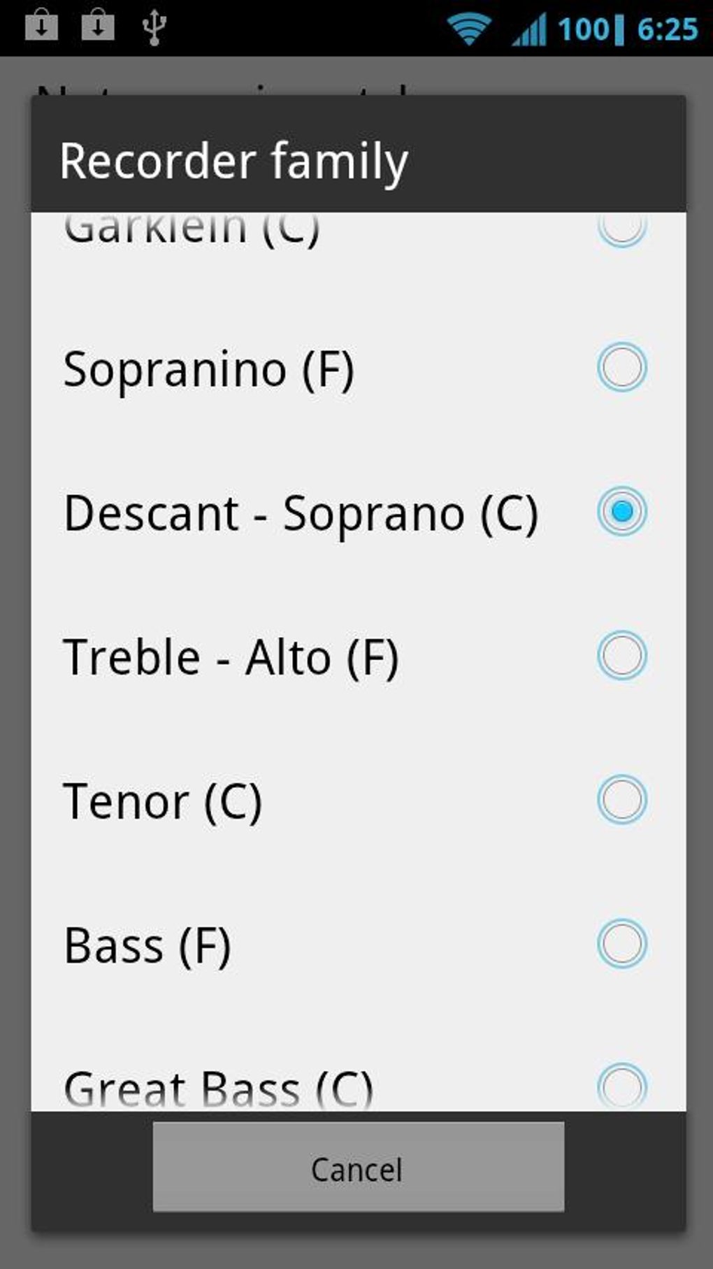Select the Bass (F) radio button

click(621, 943)
